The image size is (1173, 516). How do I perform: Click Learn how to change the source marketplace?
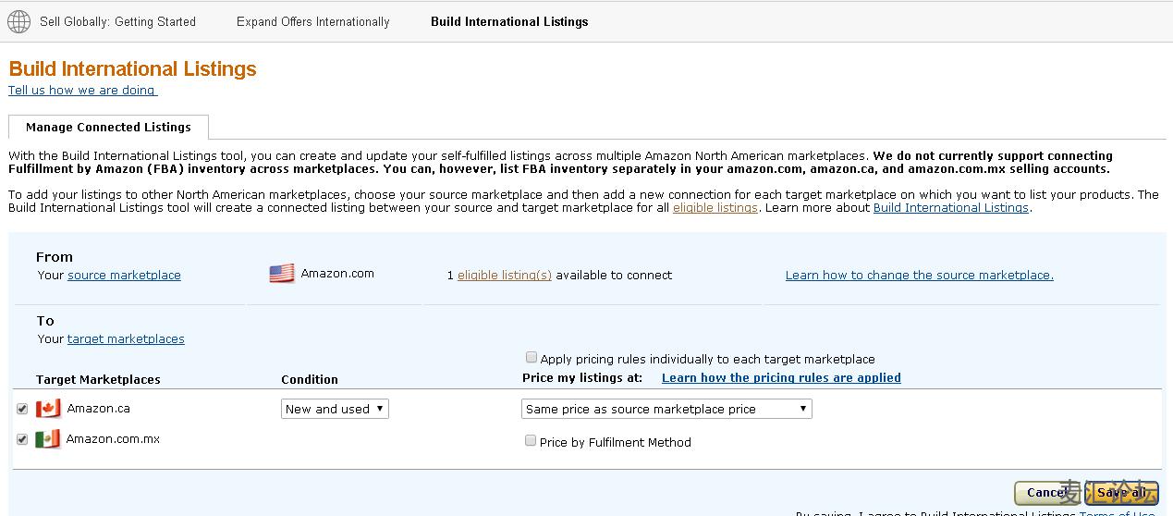[919, 276]
